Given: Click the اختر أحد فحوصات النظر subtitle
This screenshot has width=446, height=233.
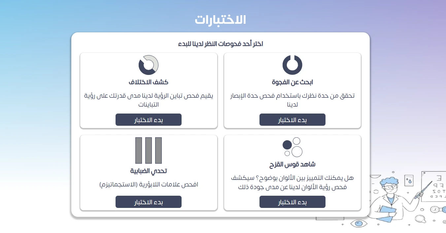Looking at the screenshot, I should click(221, 44).
